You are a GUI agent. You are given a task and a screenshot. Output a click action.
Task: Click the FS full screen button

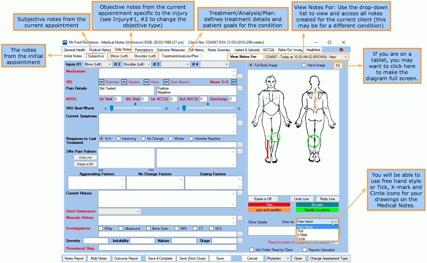tap(338, 66)
